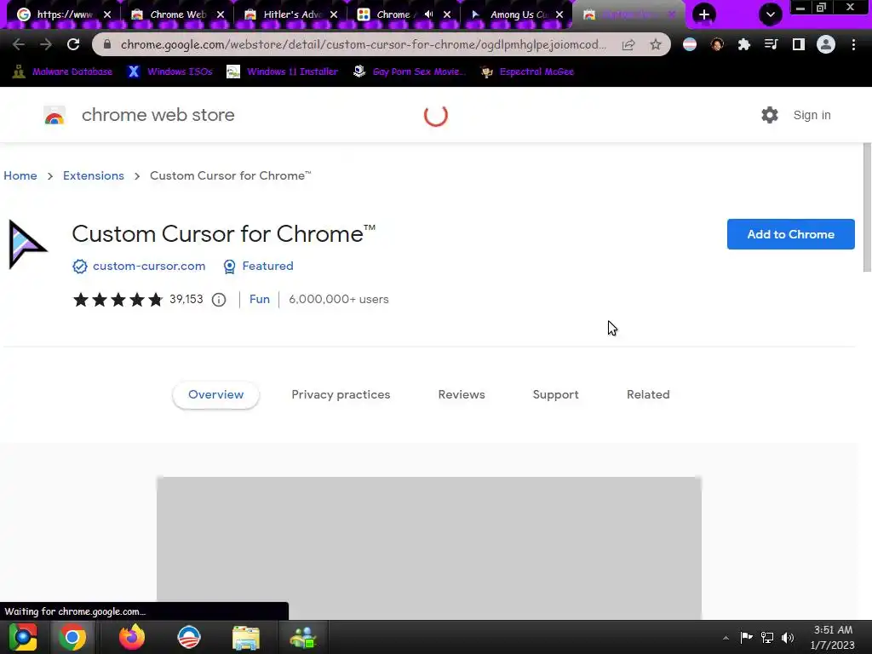
Task: Show hidden system tray icons
Action: 726,638
